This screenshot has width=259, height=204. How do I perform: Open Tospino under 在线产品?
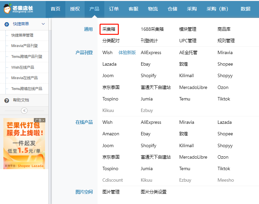[x=110, y=168]
